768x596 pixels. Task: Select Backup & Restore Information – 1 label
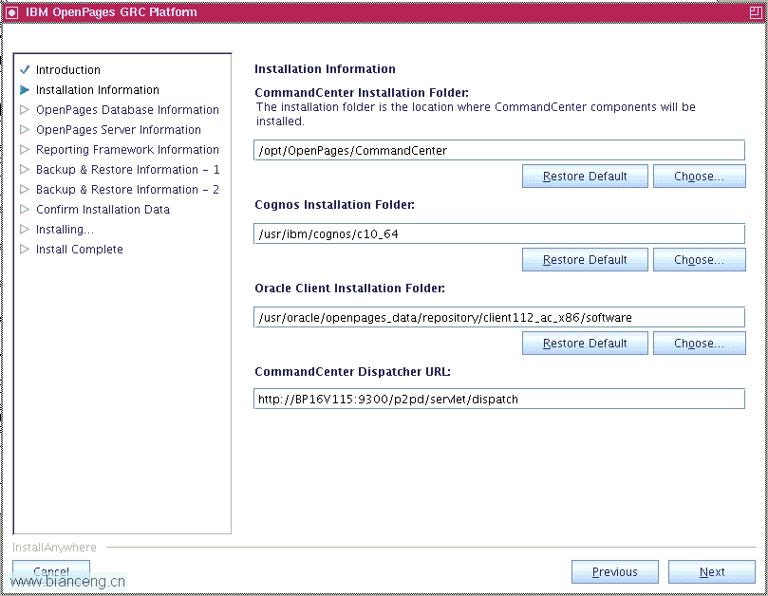127,170
